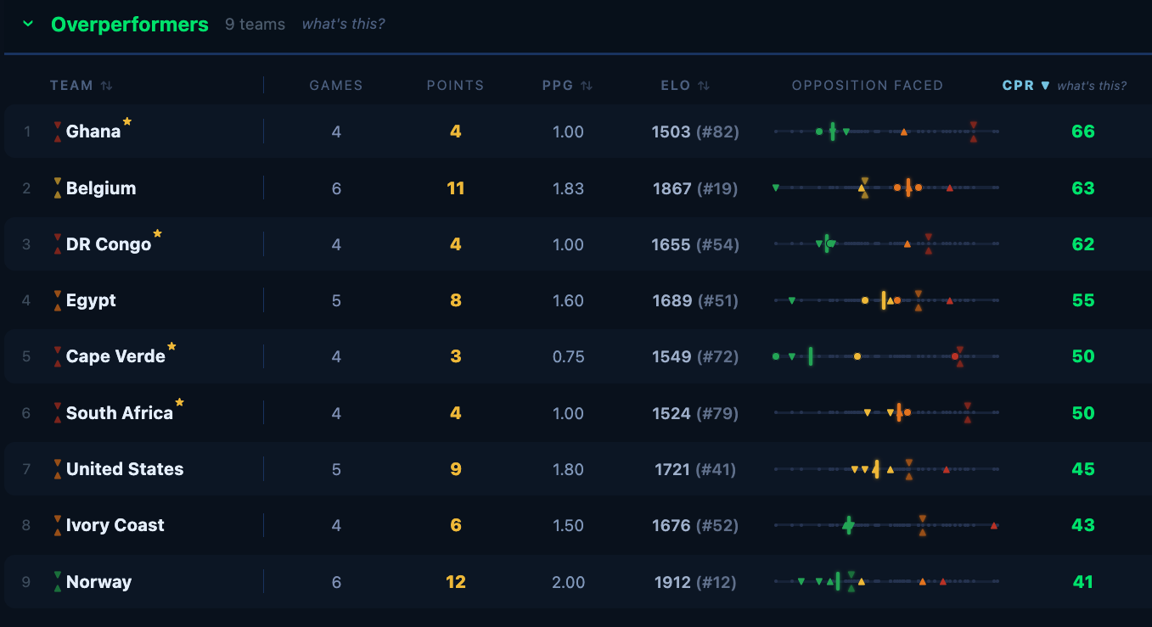Click the trend marker icon beside Egypt

tap(58, 300)
